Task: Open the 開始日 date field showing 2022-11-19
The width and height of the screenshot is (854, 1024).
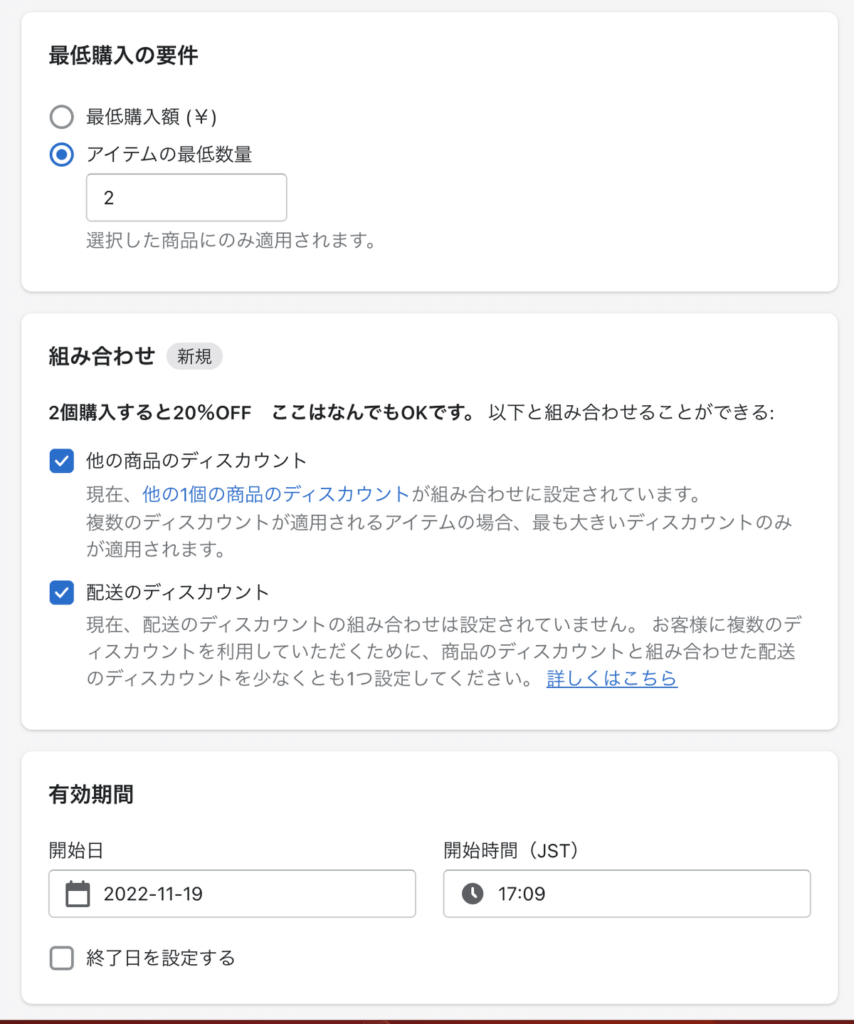Action: pos(232,894)
